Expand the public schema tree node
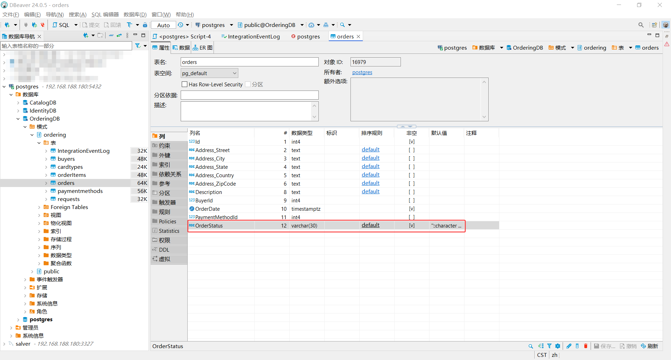This screenshot has width=671, height=360. [32, 271]
